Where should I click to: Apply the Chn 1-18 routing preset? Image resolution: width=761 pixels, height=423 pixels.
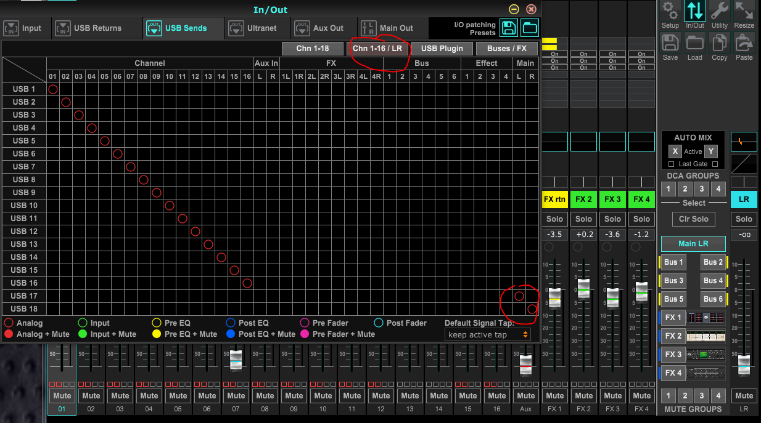(x=312, y=49)
